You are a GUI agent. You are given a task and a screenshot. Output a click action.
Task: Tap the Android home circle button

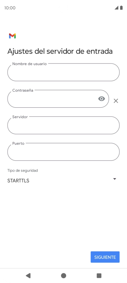(63, 276)
